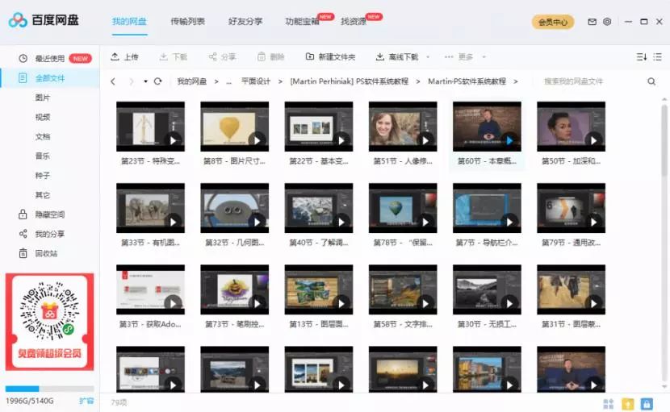The width and height of the screenshot is (670, 412).
Task: Click the document icon for 全部文件
Action: [x=23, y=78]
